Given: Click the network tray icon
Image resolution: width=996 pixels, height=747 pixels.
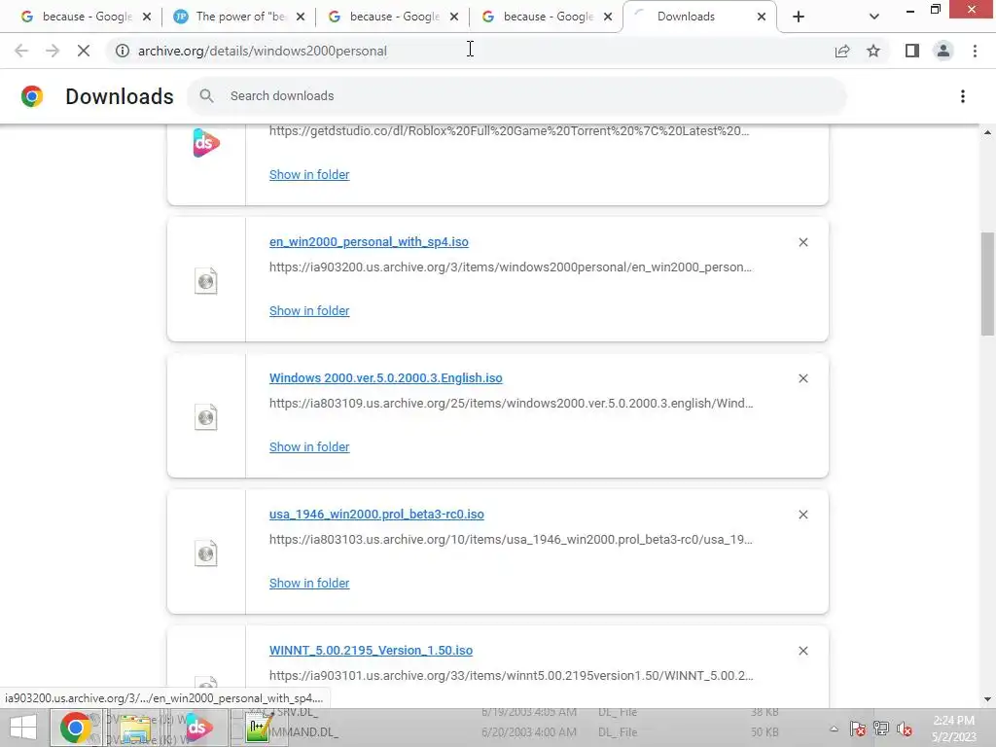Looking at the screenshot, I should tap(881, 729).
